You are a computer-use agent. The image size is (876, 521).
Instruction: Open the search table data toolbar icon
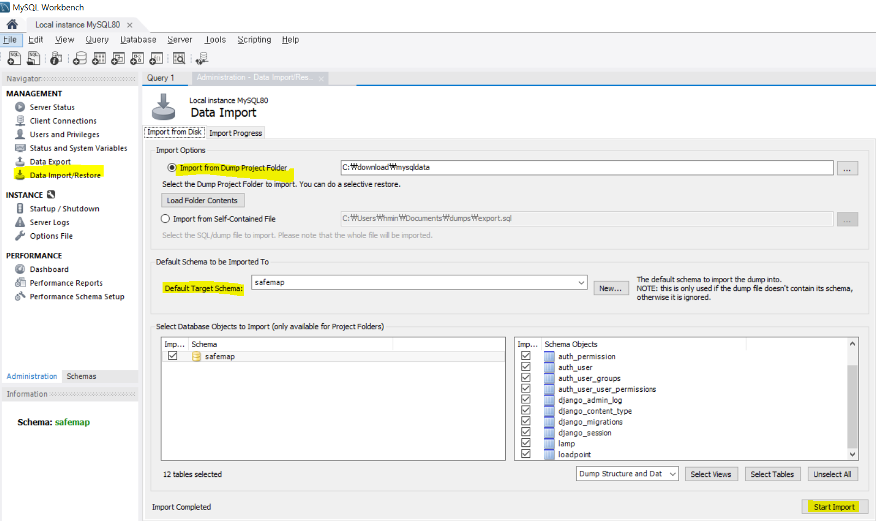click(x=179, y=58)
